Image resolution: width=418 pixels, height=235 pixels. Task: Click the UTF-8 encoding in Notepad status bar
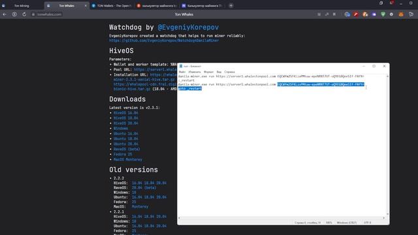point(367,223)
